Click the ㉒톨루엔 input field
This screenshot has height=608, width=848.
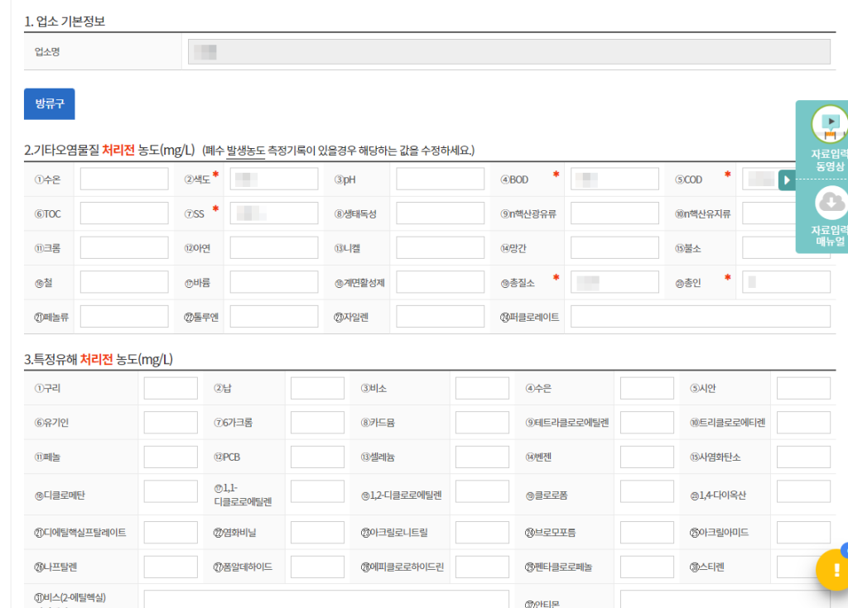click(274, 317)
